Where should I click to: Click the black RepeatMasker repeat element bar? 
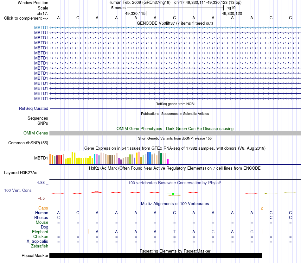coord(156,255)
